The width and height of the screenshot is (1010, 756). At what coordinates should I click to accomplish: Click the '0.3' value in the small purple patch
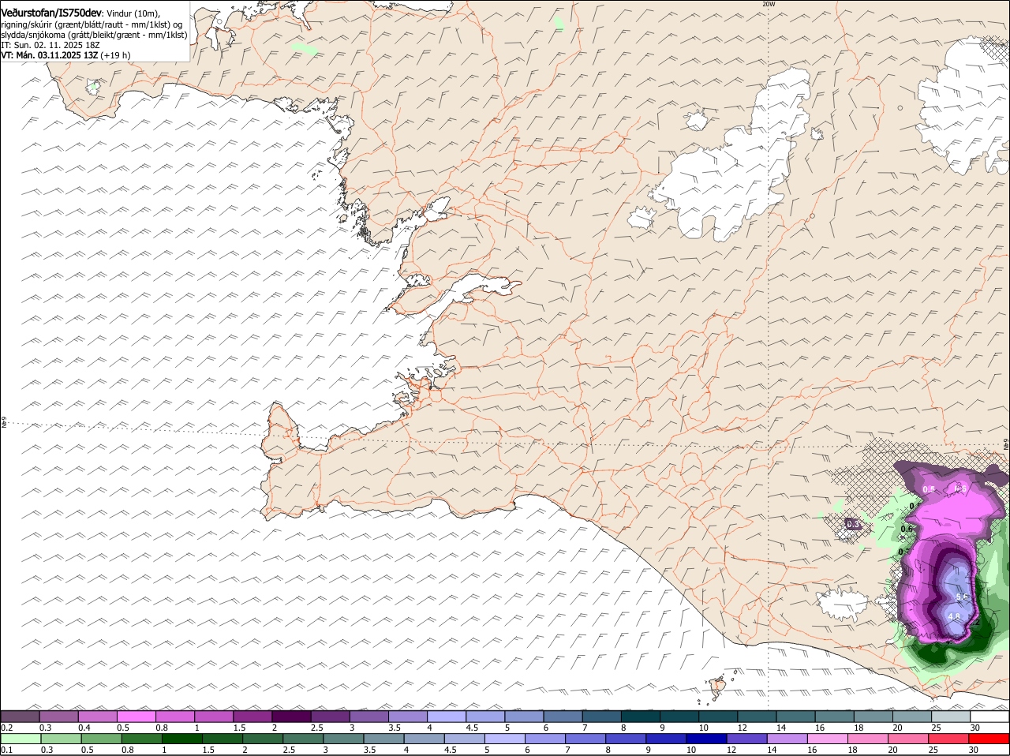click(853, 524)
